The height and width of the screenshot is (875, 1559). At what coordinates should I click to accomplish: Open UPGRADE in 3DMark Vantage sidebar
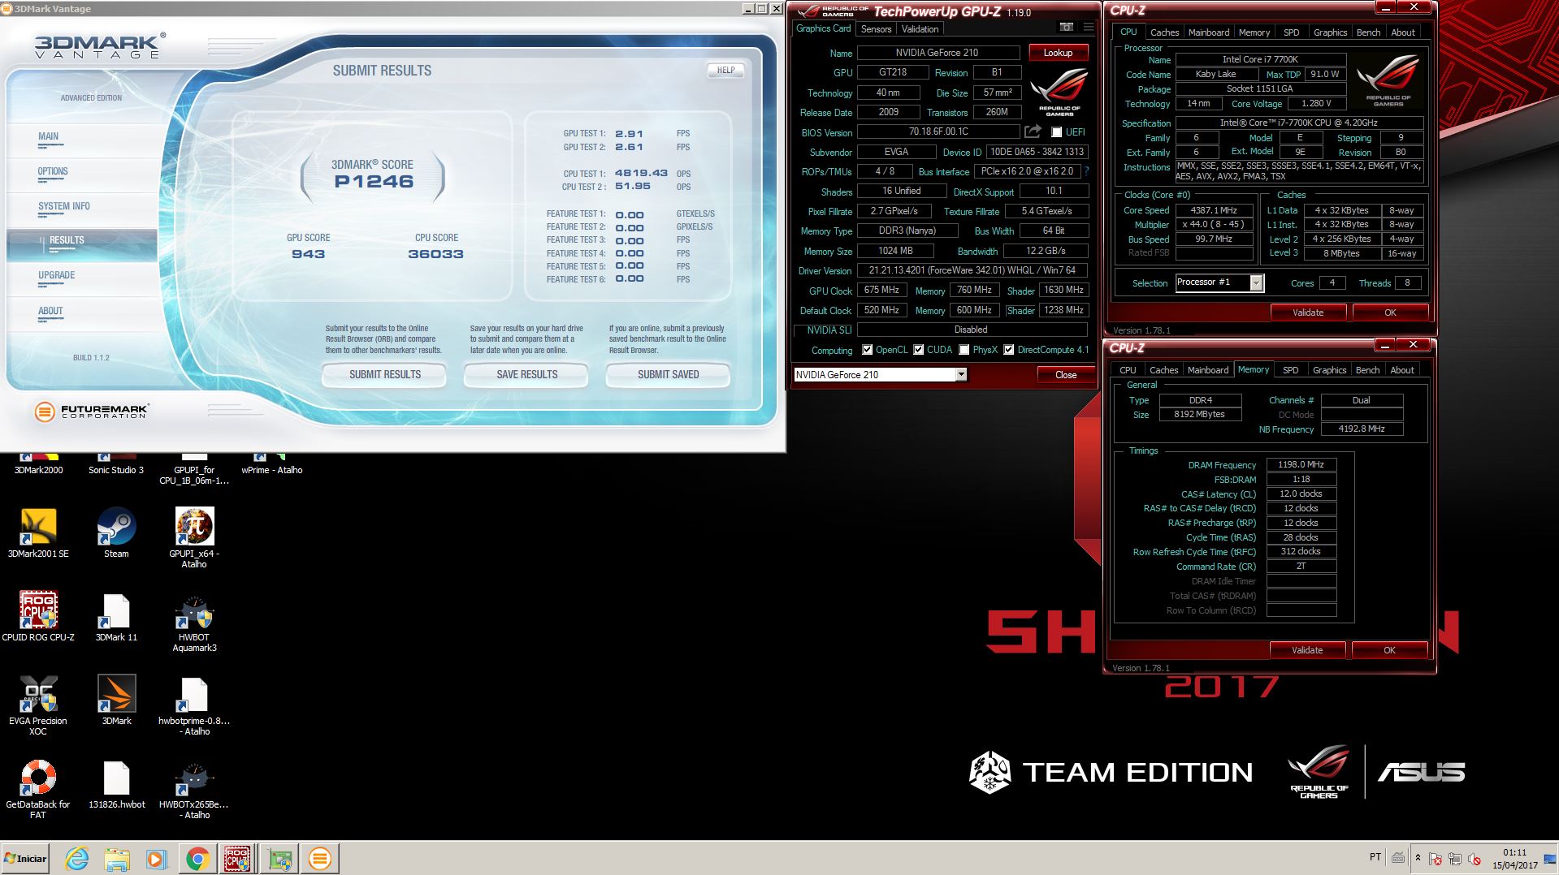coord(56,275)
